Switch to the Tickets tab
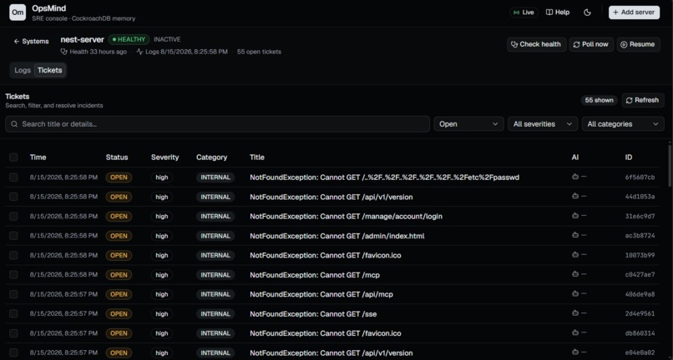 point(50,70)
